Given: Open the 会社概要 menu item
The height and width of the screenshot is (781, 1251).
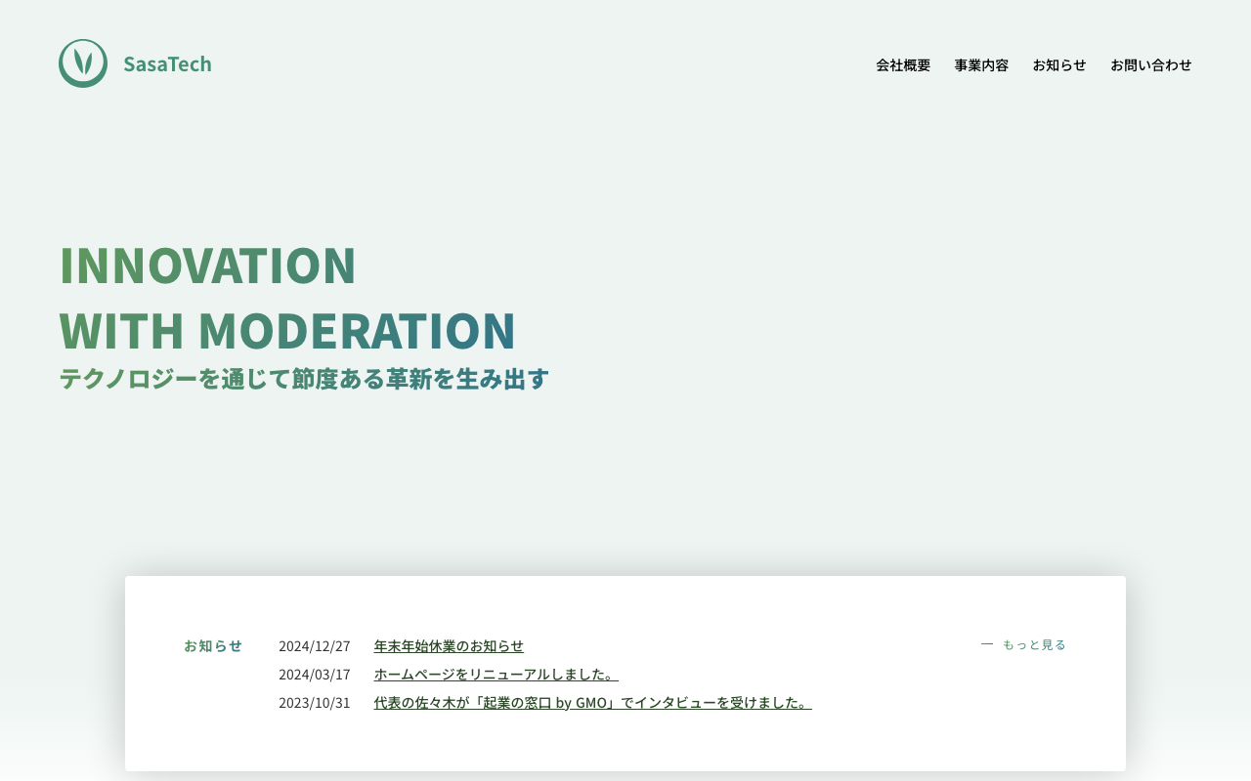Looking at the screenshot, I should pyautogui.click(x=903, y=64).
